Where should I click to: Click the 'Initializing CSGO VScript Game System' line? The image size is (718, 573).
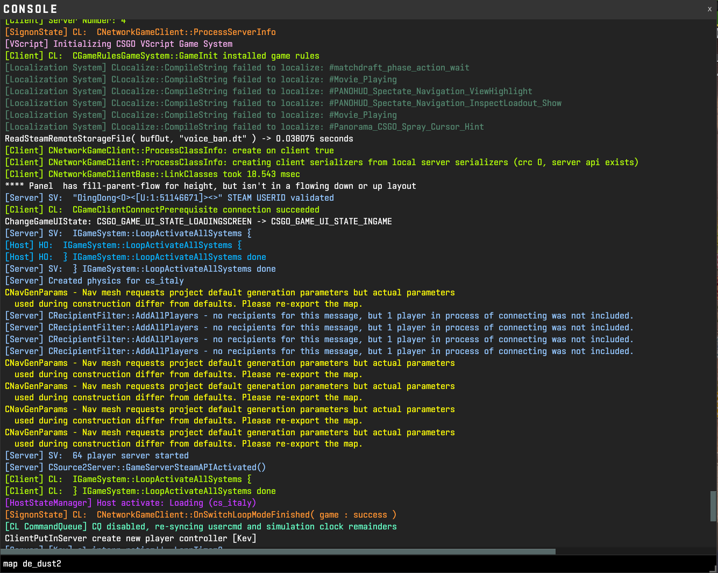118,44
